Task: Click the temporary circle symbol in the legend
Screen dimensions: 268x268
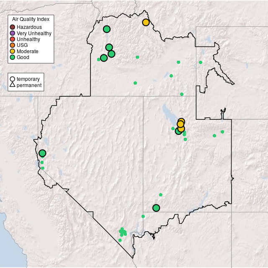Action: 13,79
